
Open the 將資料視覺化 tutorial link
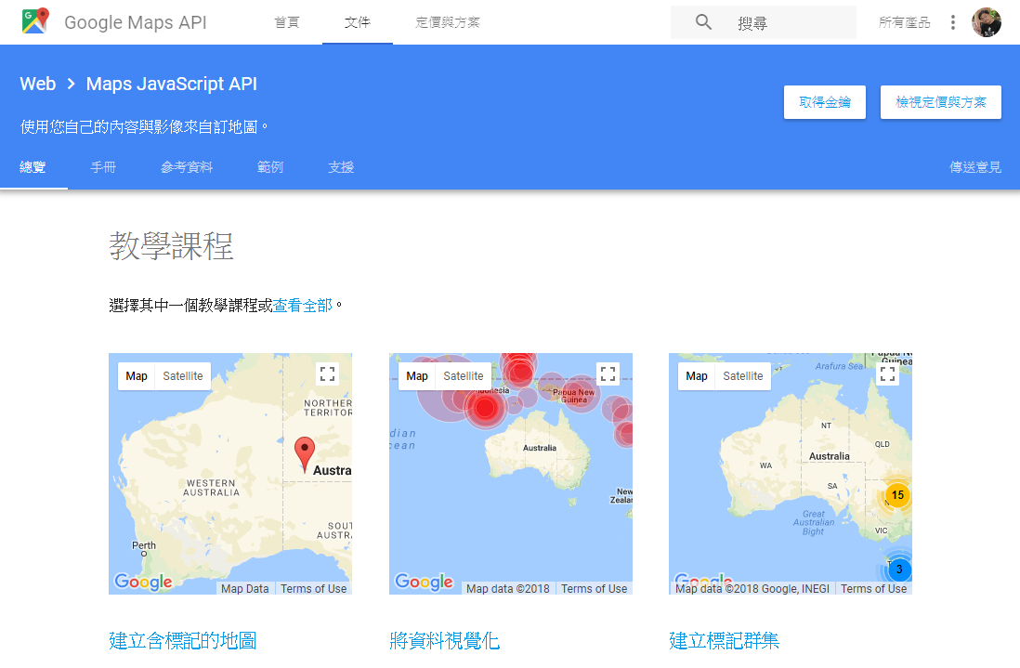coord(444,641)
